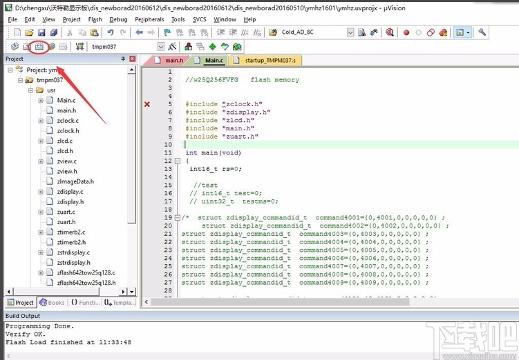Open Configuration with the wrench icon

(482, 32)
